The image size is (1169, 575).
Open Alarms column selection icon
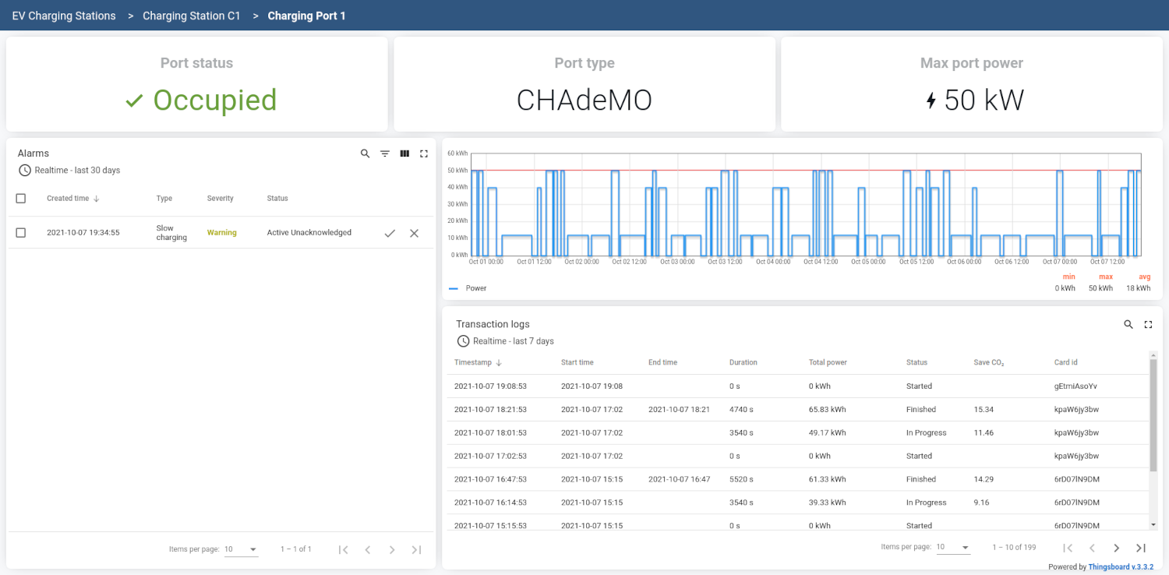coord(404,154)
